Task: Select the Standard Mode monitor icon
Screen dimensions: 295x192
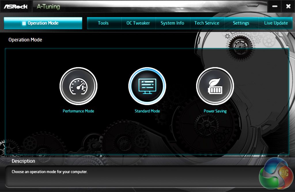Action: coord(147,86)
